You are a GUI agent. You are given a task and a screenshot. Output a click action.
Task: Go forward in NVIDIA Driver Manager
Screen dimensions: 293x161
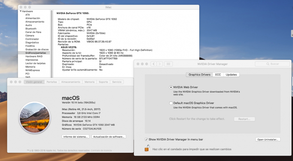coord(160,64)
